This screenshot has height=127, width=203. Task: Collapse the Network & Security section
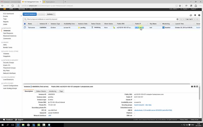2,60
